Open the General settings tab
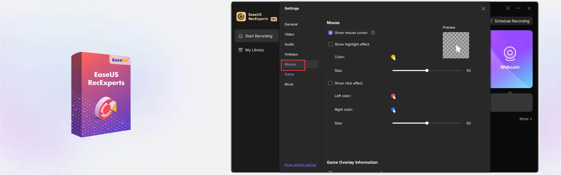Image resolution: width=561 pixels, height=175 pixels. (x=291, y=24)
